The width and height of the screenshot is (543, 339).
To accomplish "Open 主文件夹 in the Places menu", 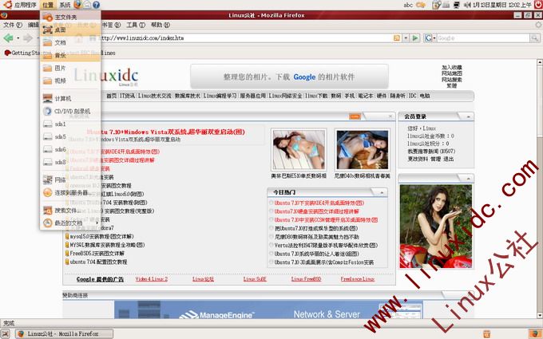I will (x=65, y=17).
